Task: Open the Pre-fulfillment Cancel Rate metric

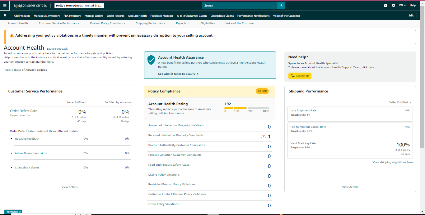Action: 308,127
